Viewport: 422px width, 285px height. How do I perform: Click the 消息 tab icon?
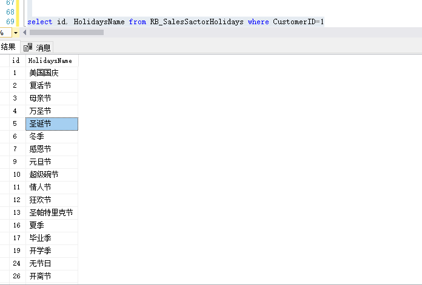[x=28, y=47]
